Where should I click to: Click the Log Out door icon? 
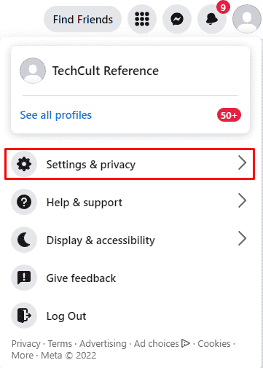[x=24, y=316]
